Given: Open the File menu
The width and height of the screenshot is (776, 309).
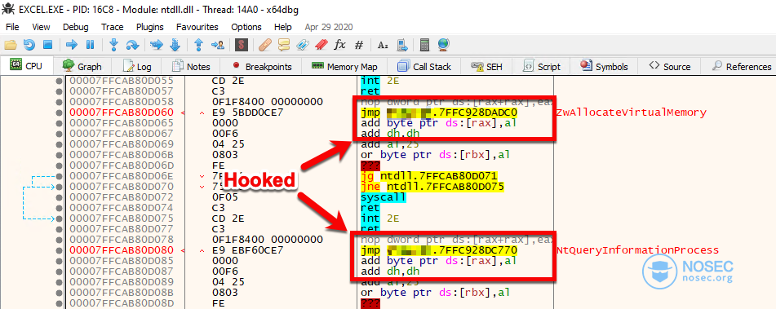Looking at the screenshot, I should 12,27.
